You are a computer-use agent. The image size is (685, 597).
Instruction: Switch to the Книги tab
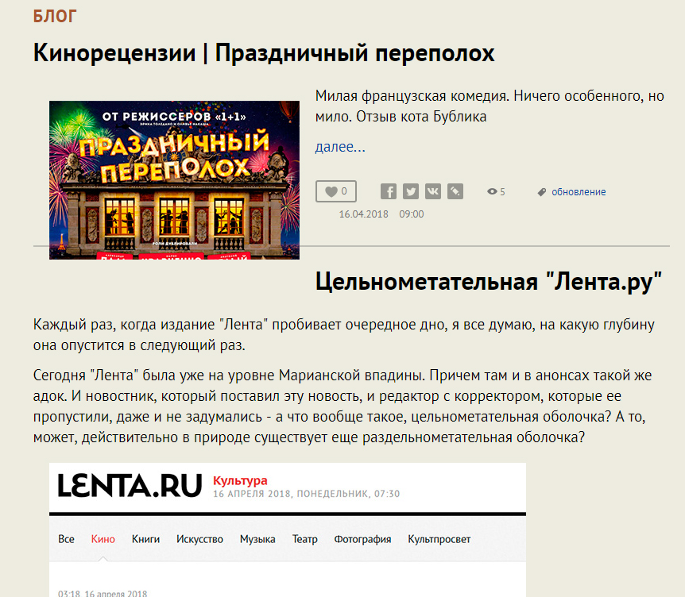coord(145,539)
